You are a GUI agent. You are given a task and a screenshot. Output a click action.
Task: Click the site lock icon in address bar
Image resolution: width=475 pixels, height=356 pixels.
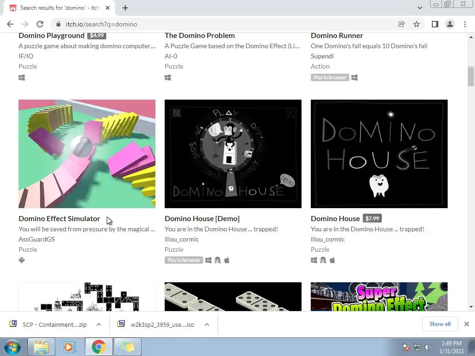point(58,24)
